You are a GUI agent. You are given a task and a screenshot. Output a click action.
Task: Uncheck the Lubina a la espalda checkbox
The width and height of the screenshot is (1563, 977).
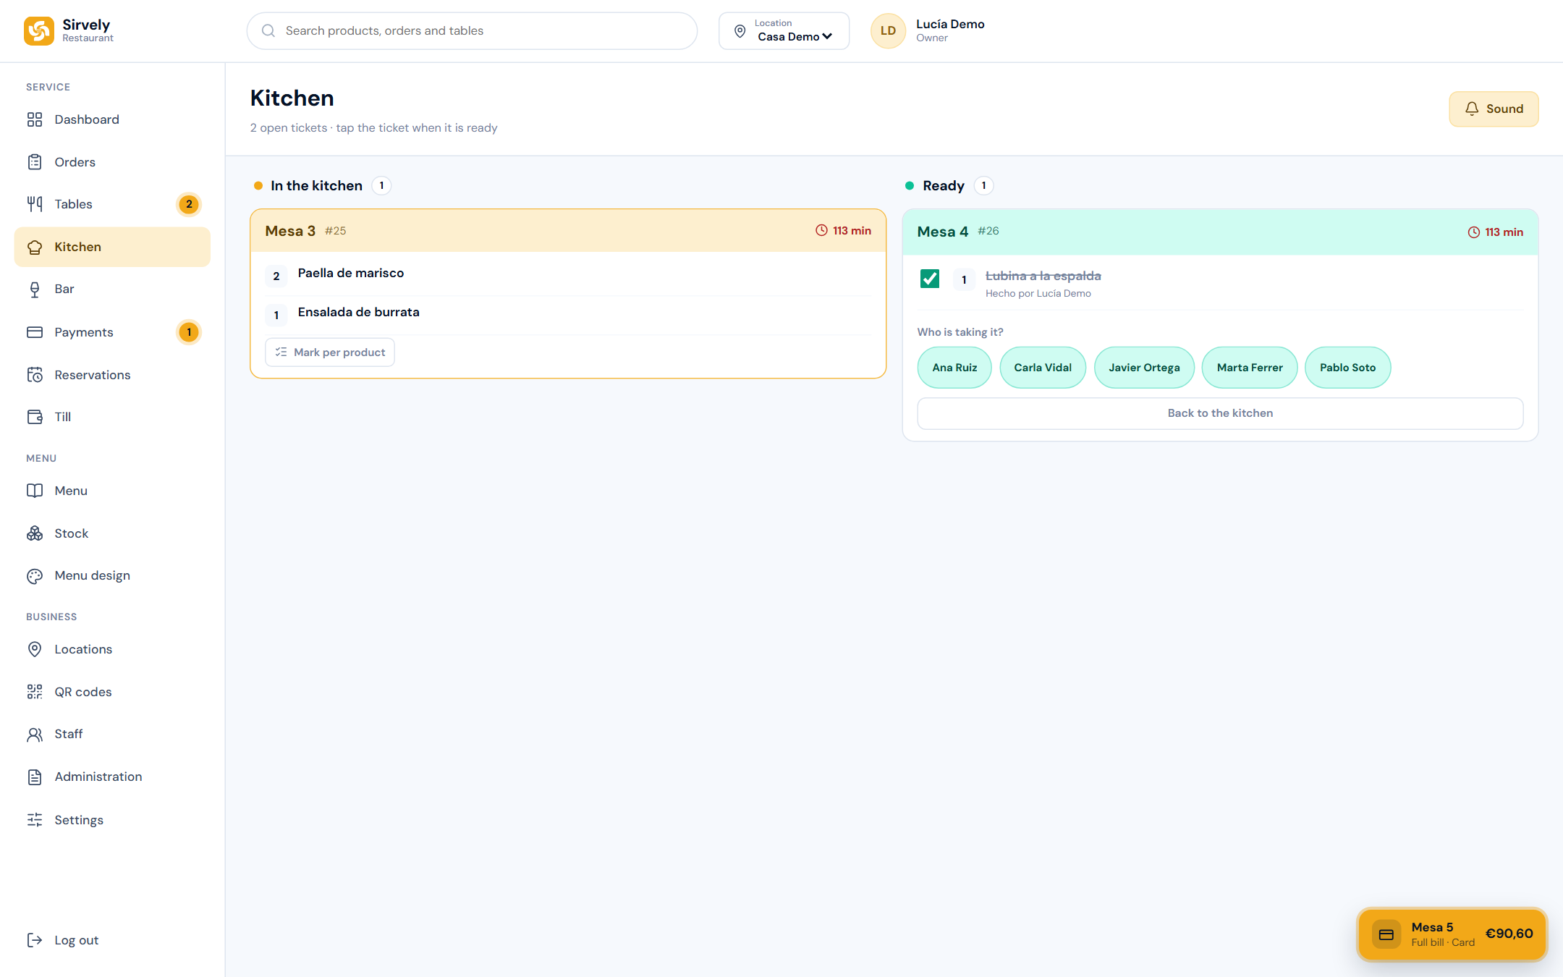[930, 279]
